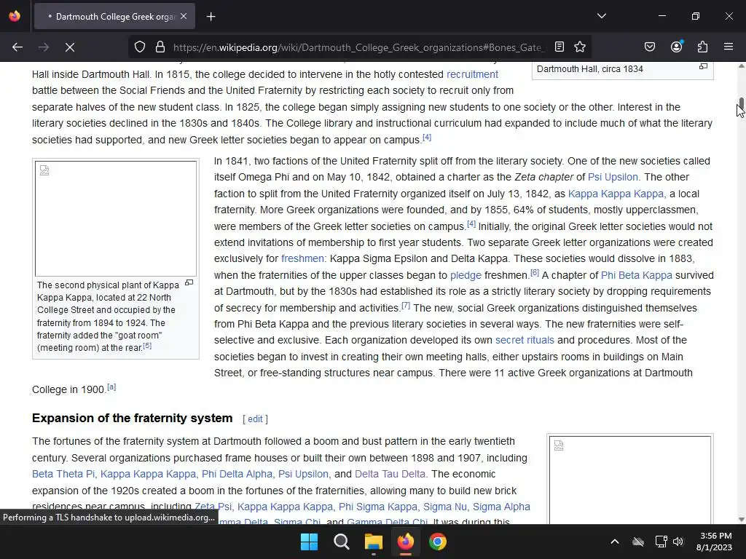Open the Beta Theta Pi link
Image resolution: width=746 pixels, height=559 pixels.
pyautogui.click(x=63, y=474)
